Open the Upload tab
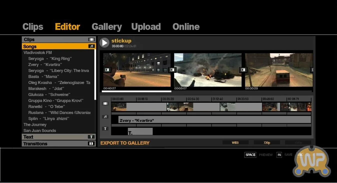Viewport: 337px width, 183px height. (146, 26)
